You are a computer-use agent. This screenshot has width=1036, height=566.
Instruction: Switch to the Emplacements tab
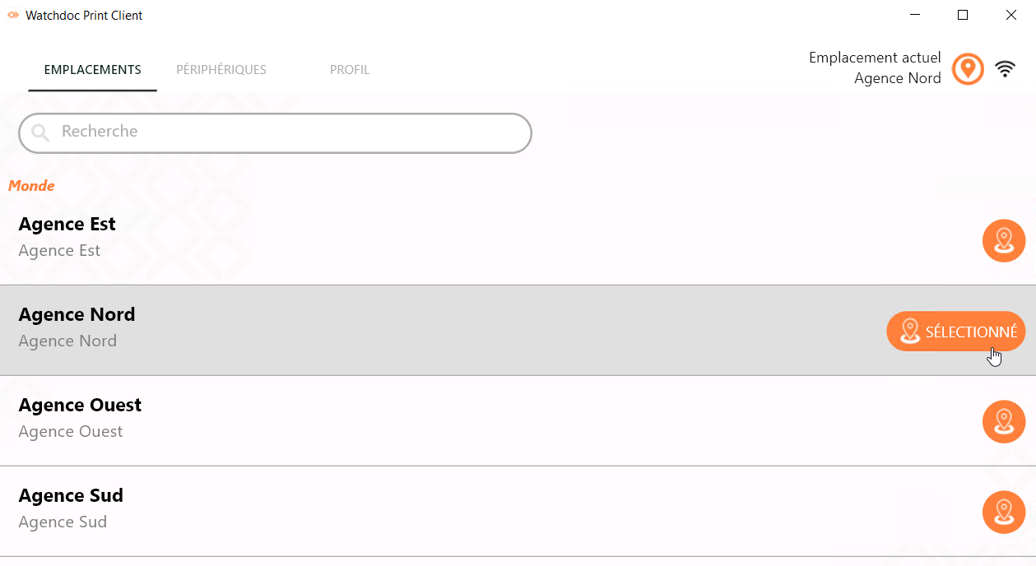(92, 70)
